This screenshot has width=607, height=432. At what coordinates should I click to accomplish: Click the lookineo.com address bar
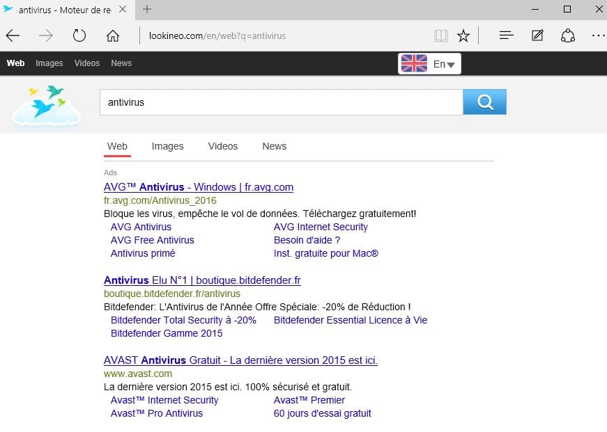[x=217, y=36]
